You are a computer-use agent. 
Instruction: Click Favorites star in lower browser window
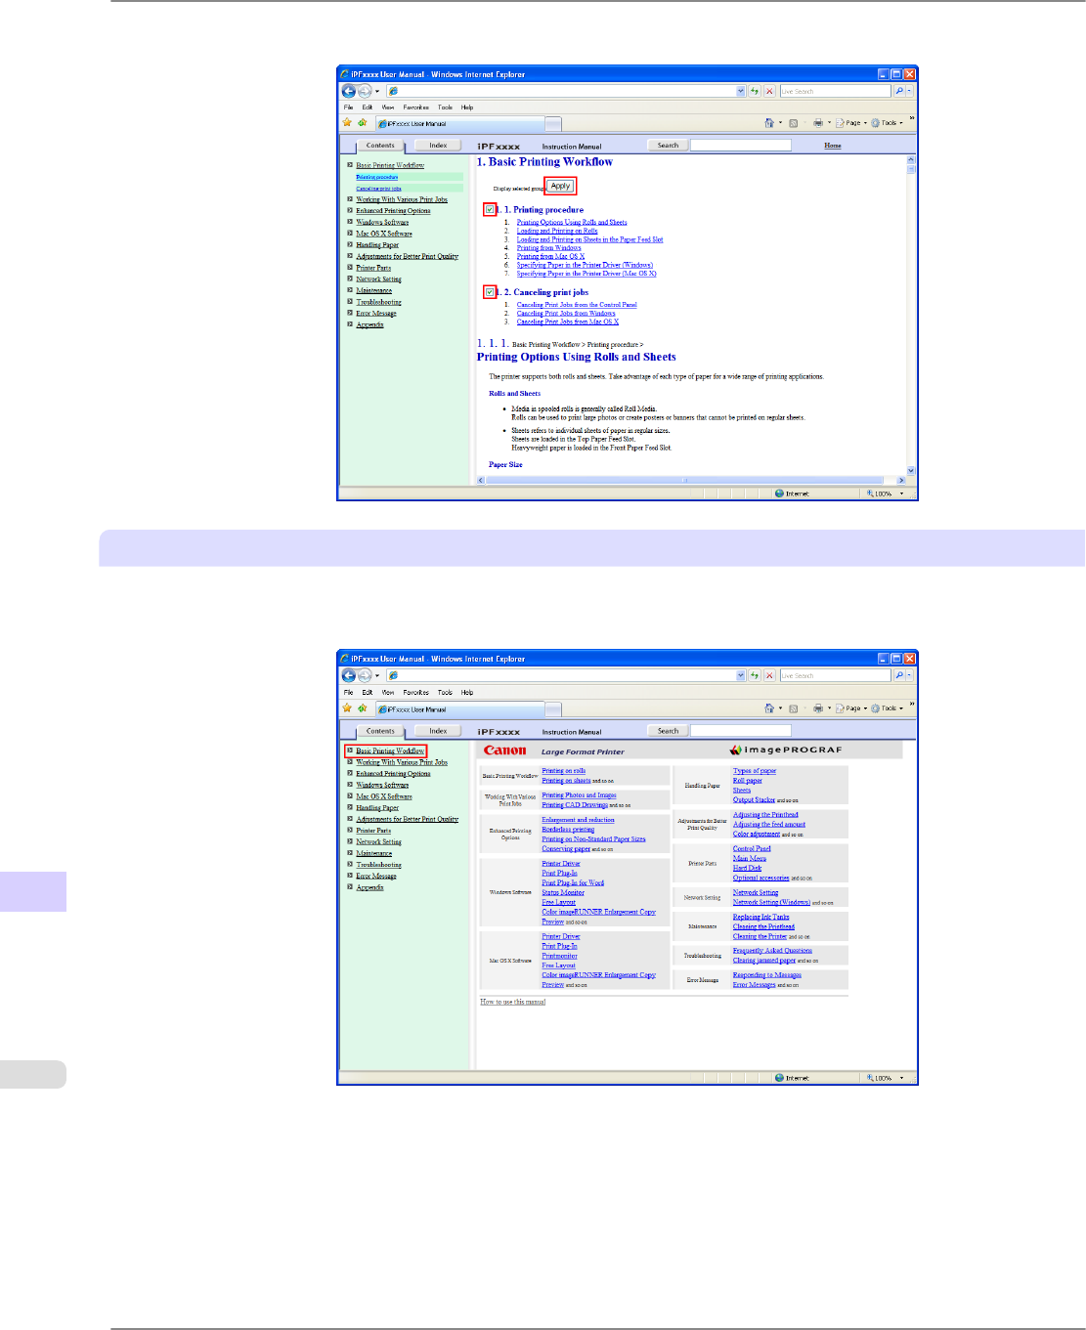pos(347,708)
